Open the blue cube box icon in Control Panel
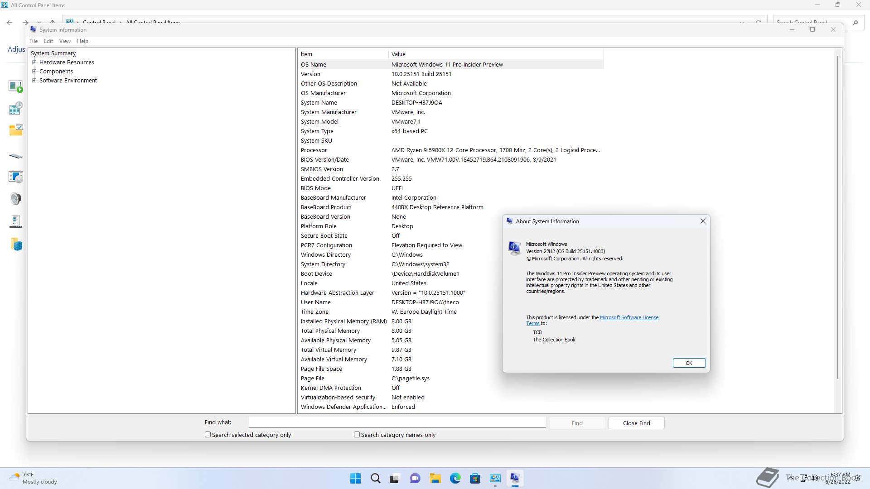Viewport: 870px width, 489px height. click(17, 245)
